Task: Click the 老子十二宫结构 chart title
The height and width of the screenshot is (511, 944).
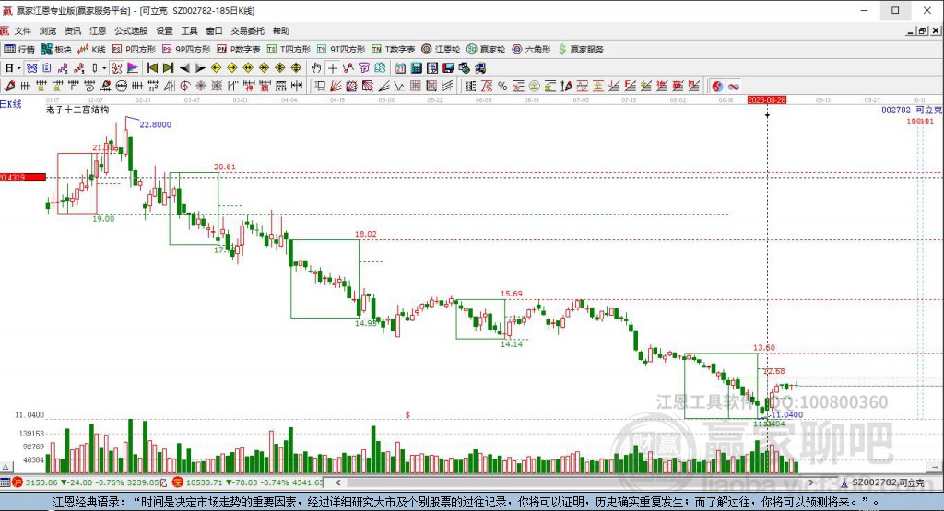Action: tap(77, 110)
